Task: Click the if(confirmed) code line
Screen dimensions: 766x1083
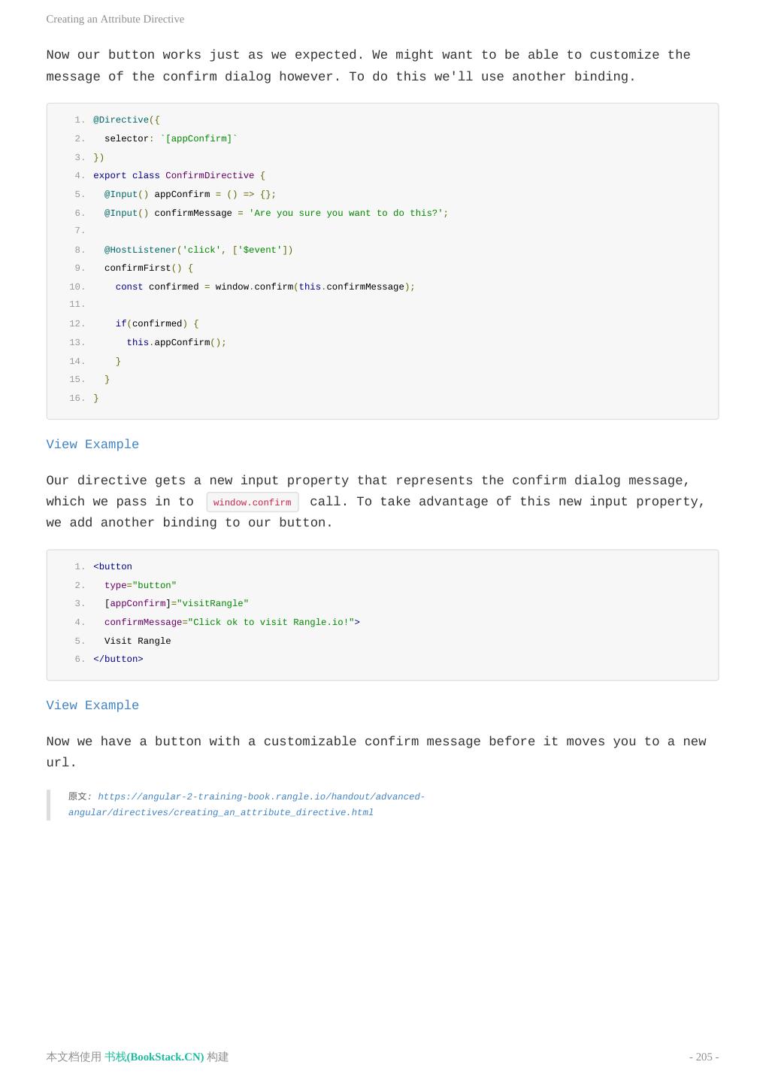Action: click(x=157, y=324)
